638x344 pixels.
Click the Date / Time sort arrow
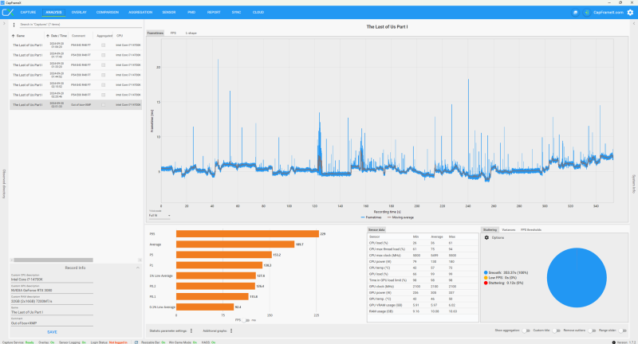[48, 36]
